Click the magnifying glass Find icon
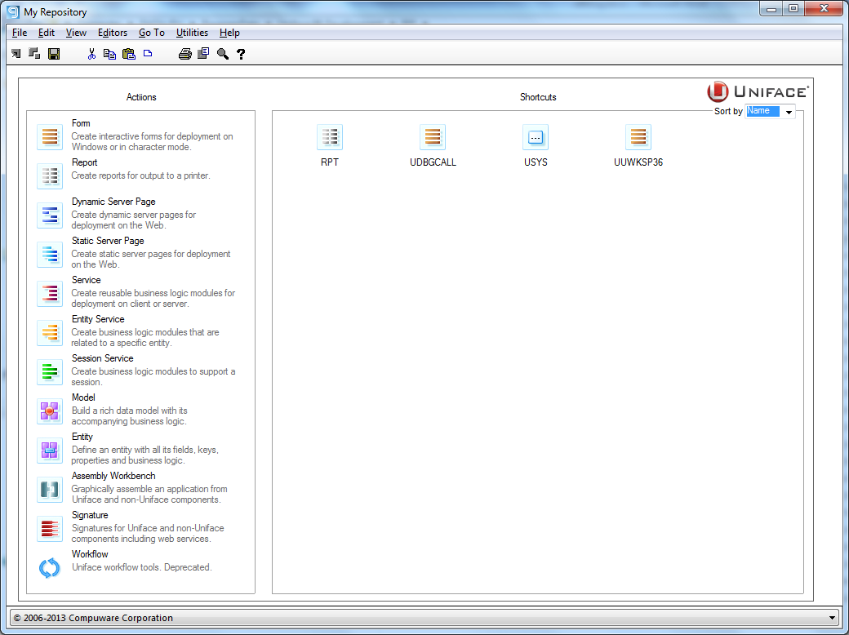Image resolution: width=849 pixels, height=635 pixels. (x=223, y=54)
